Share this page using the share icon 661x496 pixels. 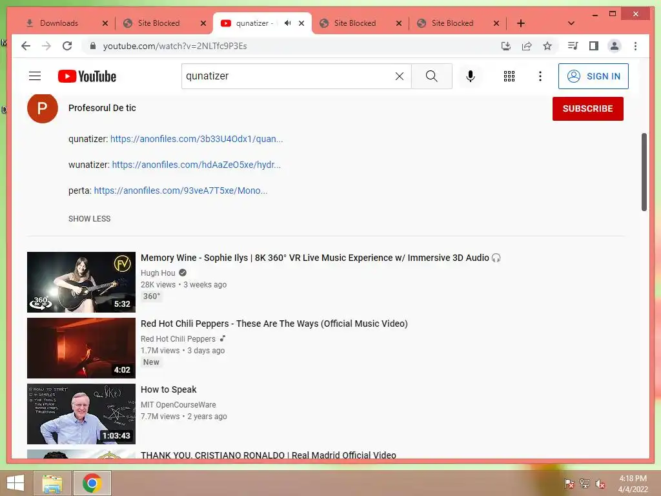point(527,46)
